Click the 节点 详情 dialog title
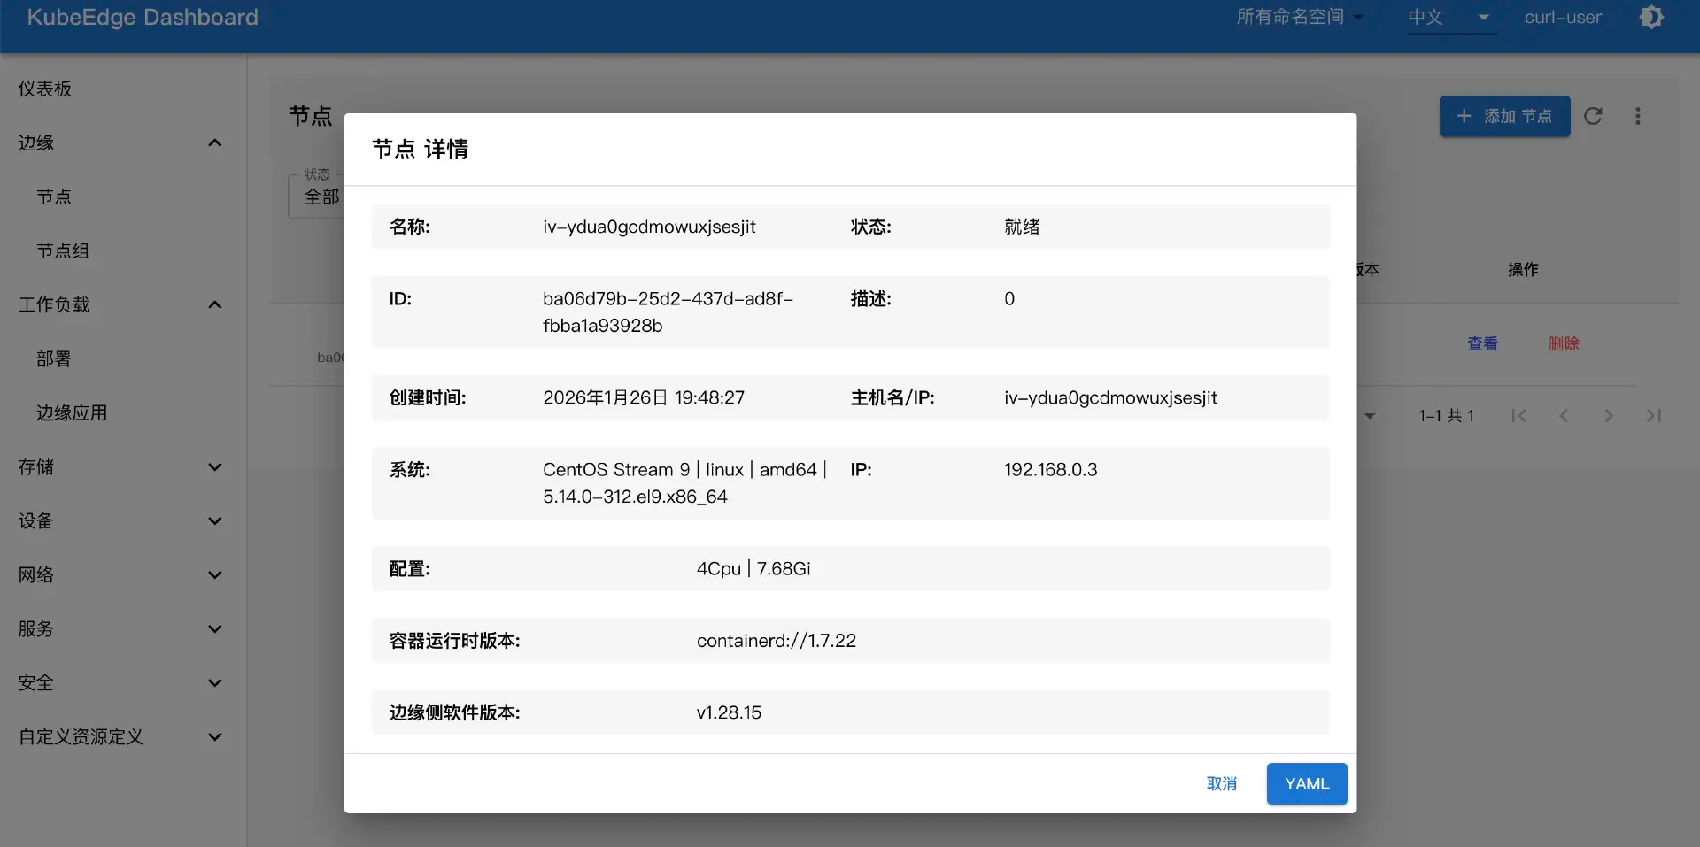This screenshot has height=847, width=1700. 420,149
